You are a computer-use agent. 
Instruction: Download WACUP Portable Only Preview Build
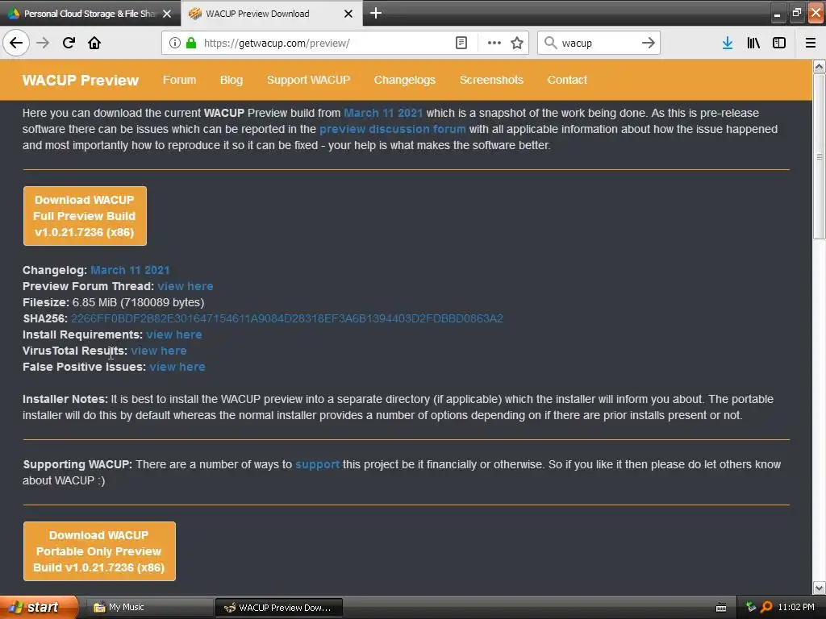coord(99,551)
